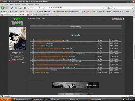Click the green Back navigation arrow

(2, 8)
